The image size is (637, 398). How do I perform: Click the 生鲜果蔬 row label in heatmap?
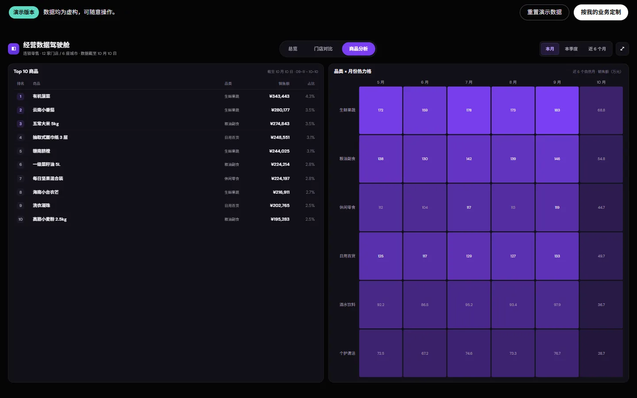347,110
